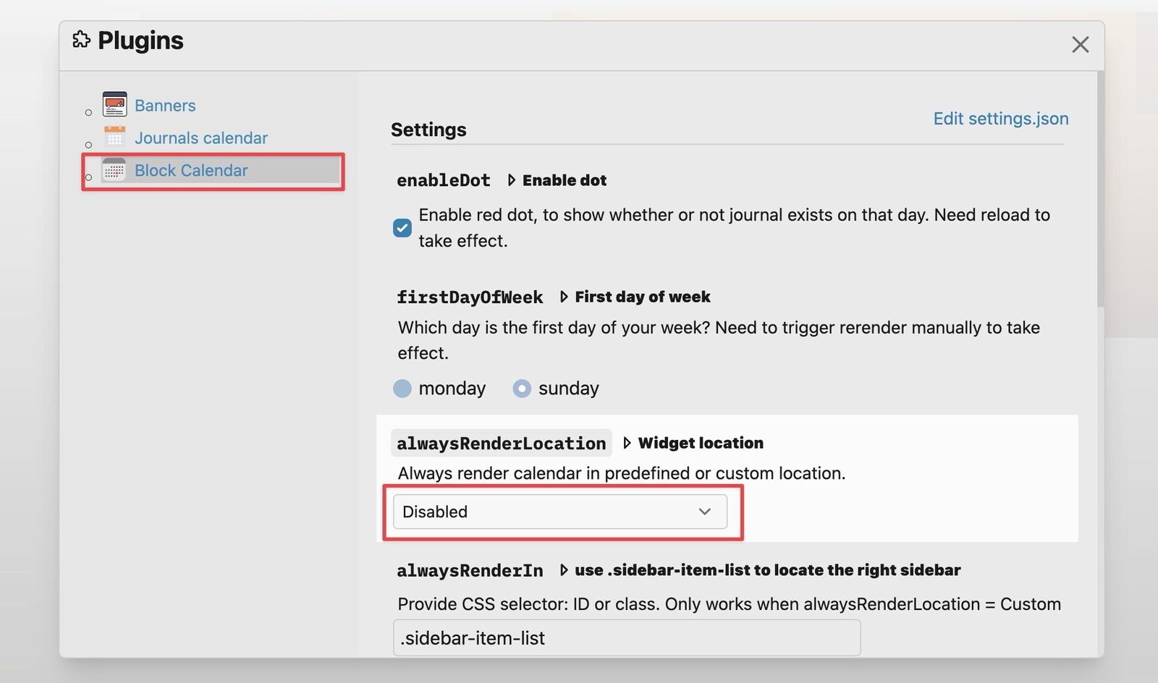The height and width of the screenshot is (683, 1158).
Task: Open the Widget location Disabled dropdown
Action: coord(559,512)
